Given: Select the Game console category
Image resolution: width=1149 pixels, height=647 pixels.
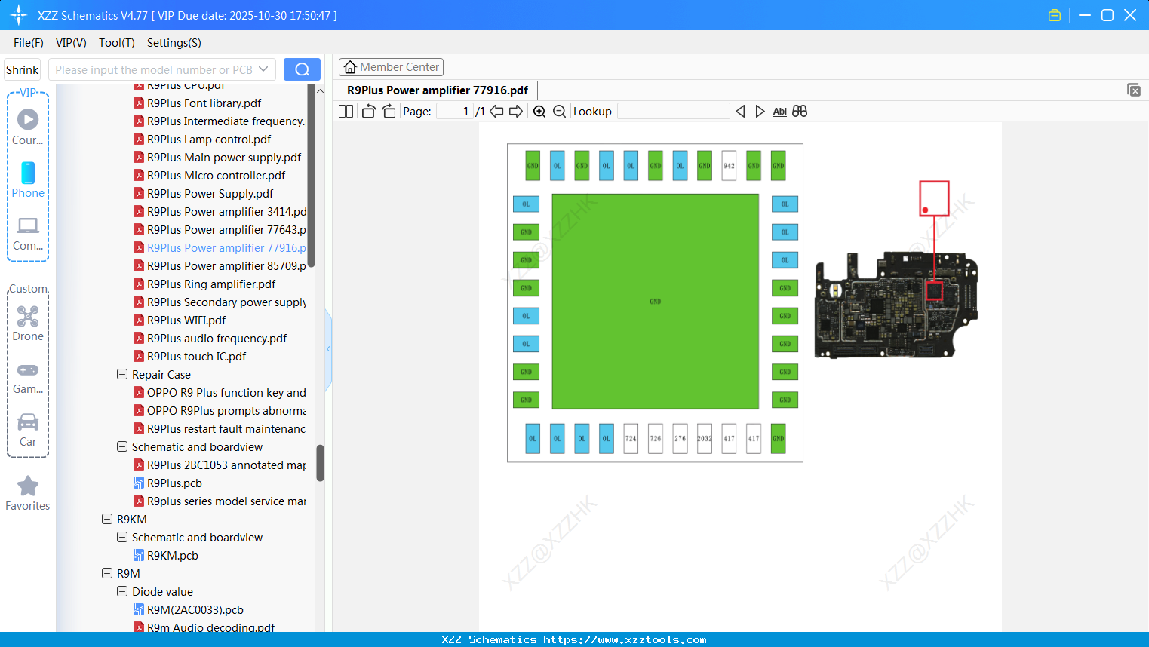Looking at the screenshot, I should [28, 376].
